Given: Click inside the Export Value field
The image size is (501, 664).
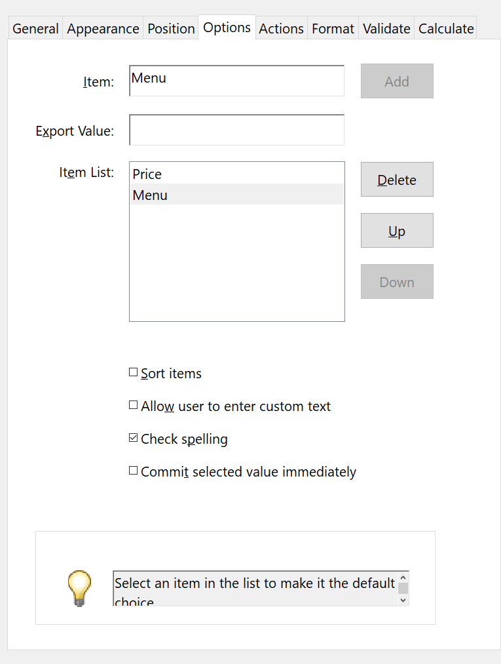Looking at the screenshot, I should click(x=236, y=130).
